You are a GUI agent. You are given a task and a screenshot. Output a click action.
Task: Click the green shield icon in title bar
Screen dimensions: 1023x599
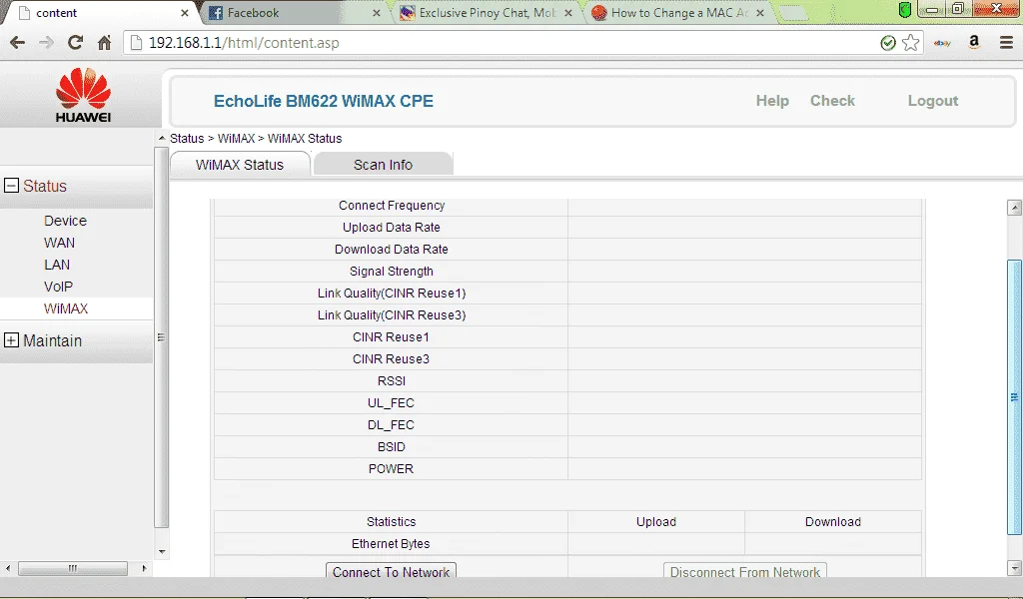(905, 10)
